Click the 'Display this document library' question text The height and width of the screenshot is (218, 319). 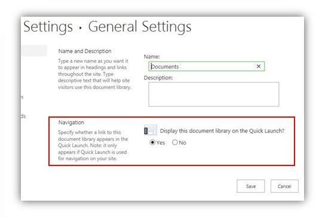(222, 131)
